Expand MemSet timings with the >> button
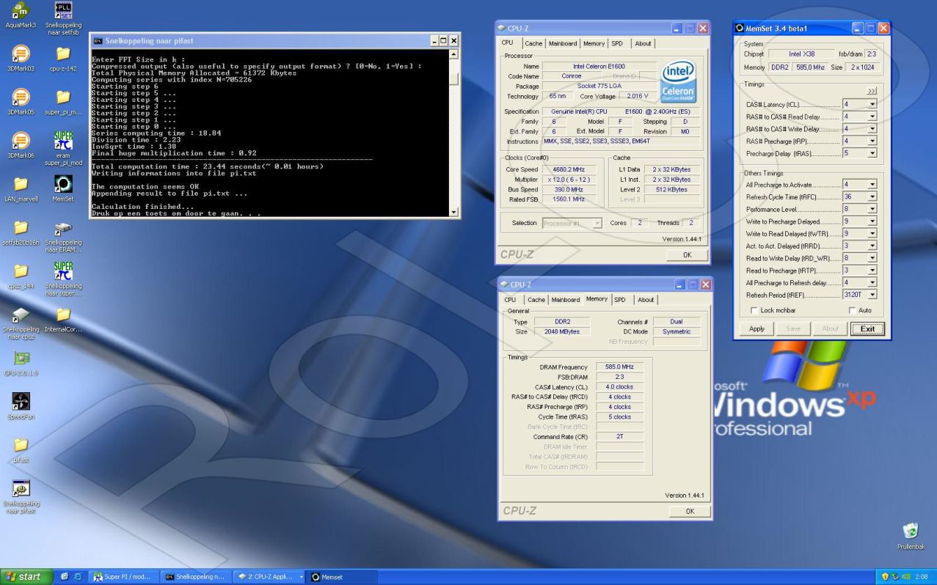 [x=871, y=92]
